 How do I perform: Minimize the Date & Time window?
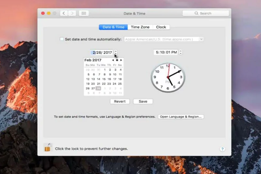(49, 13)
